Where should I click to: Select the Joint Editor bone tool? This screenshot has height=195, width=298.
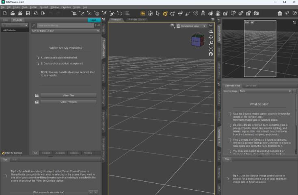(x=195, y=13)
